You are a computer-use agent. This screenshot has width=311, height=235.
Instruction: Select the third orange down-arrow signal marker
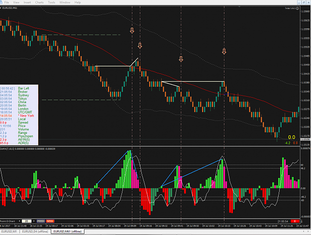(181, 59)
